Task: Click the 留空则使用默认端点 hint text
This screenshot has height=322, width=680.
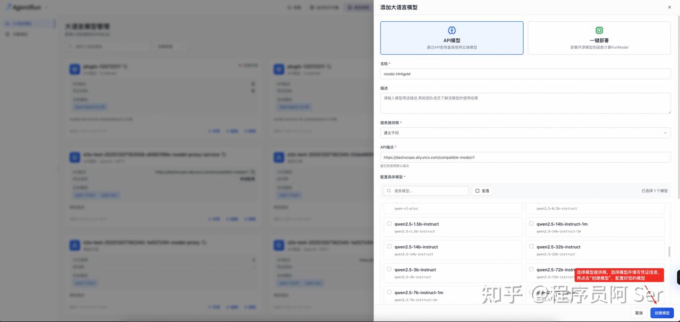Action: (x=395, y=166)
